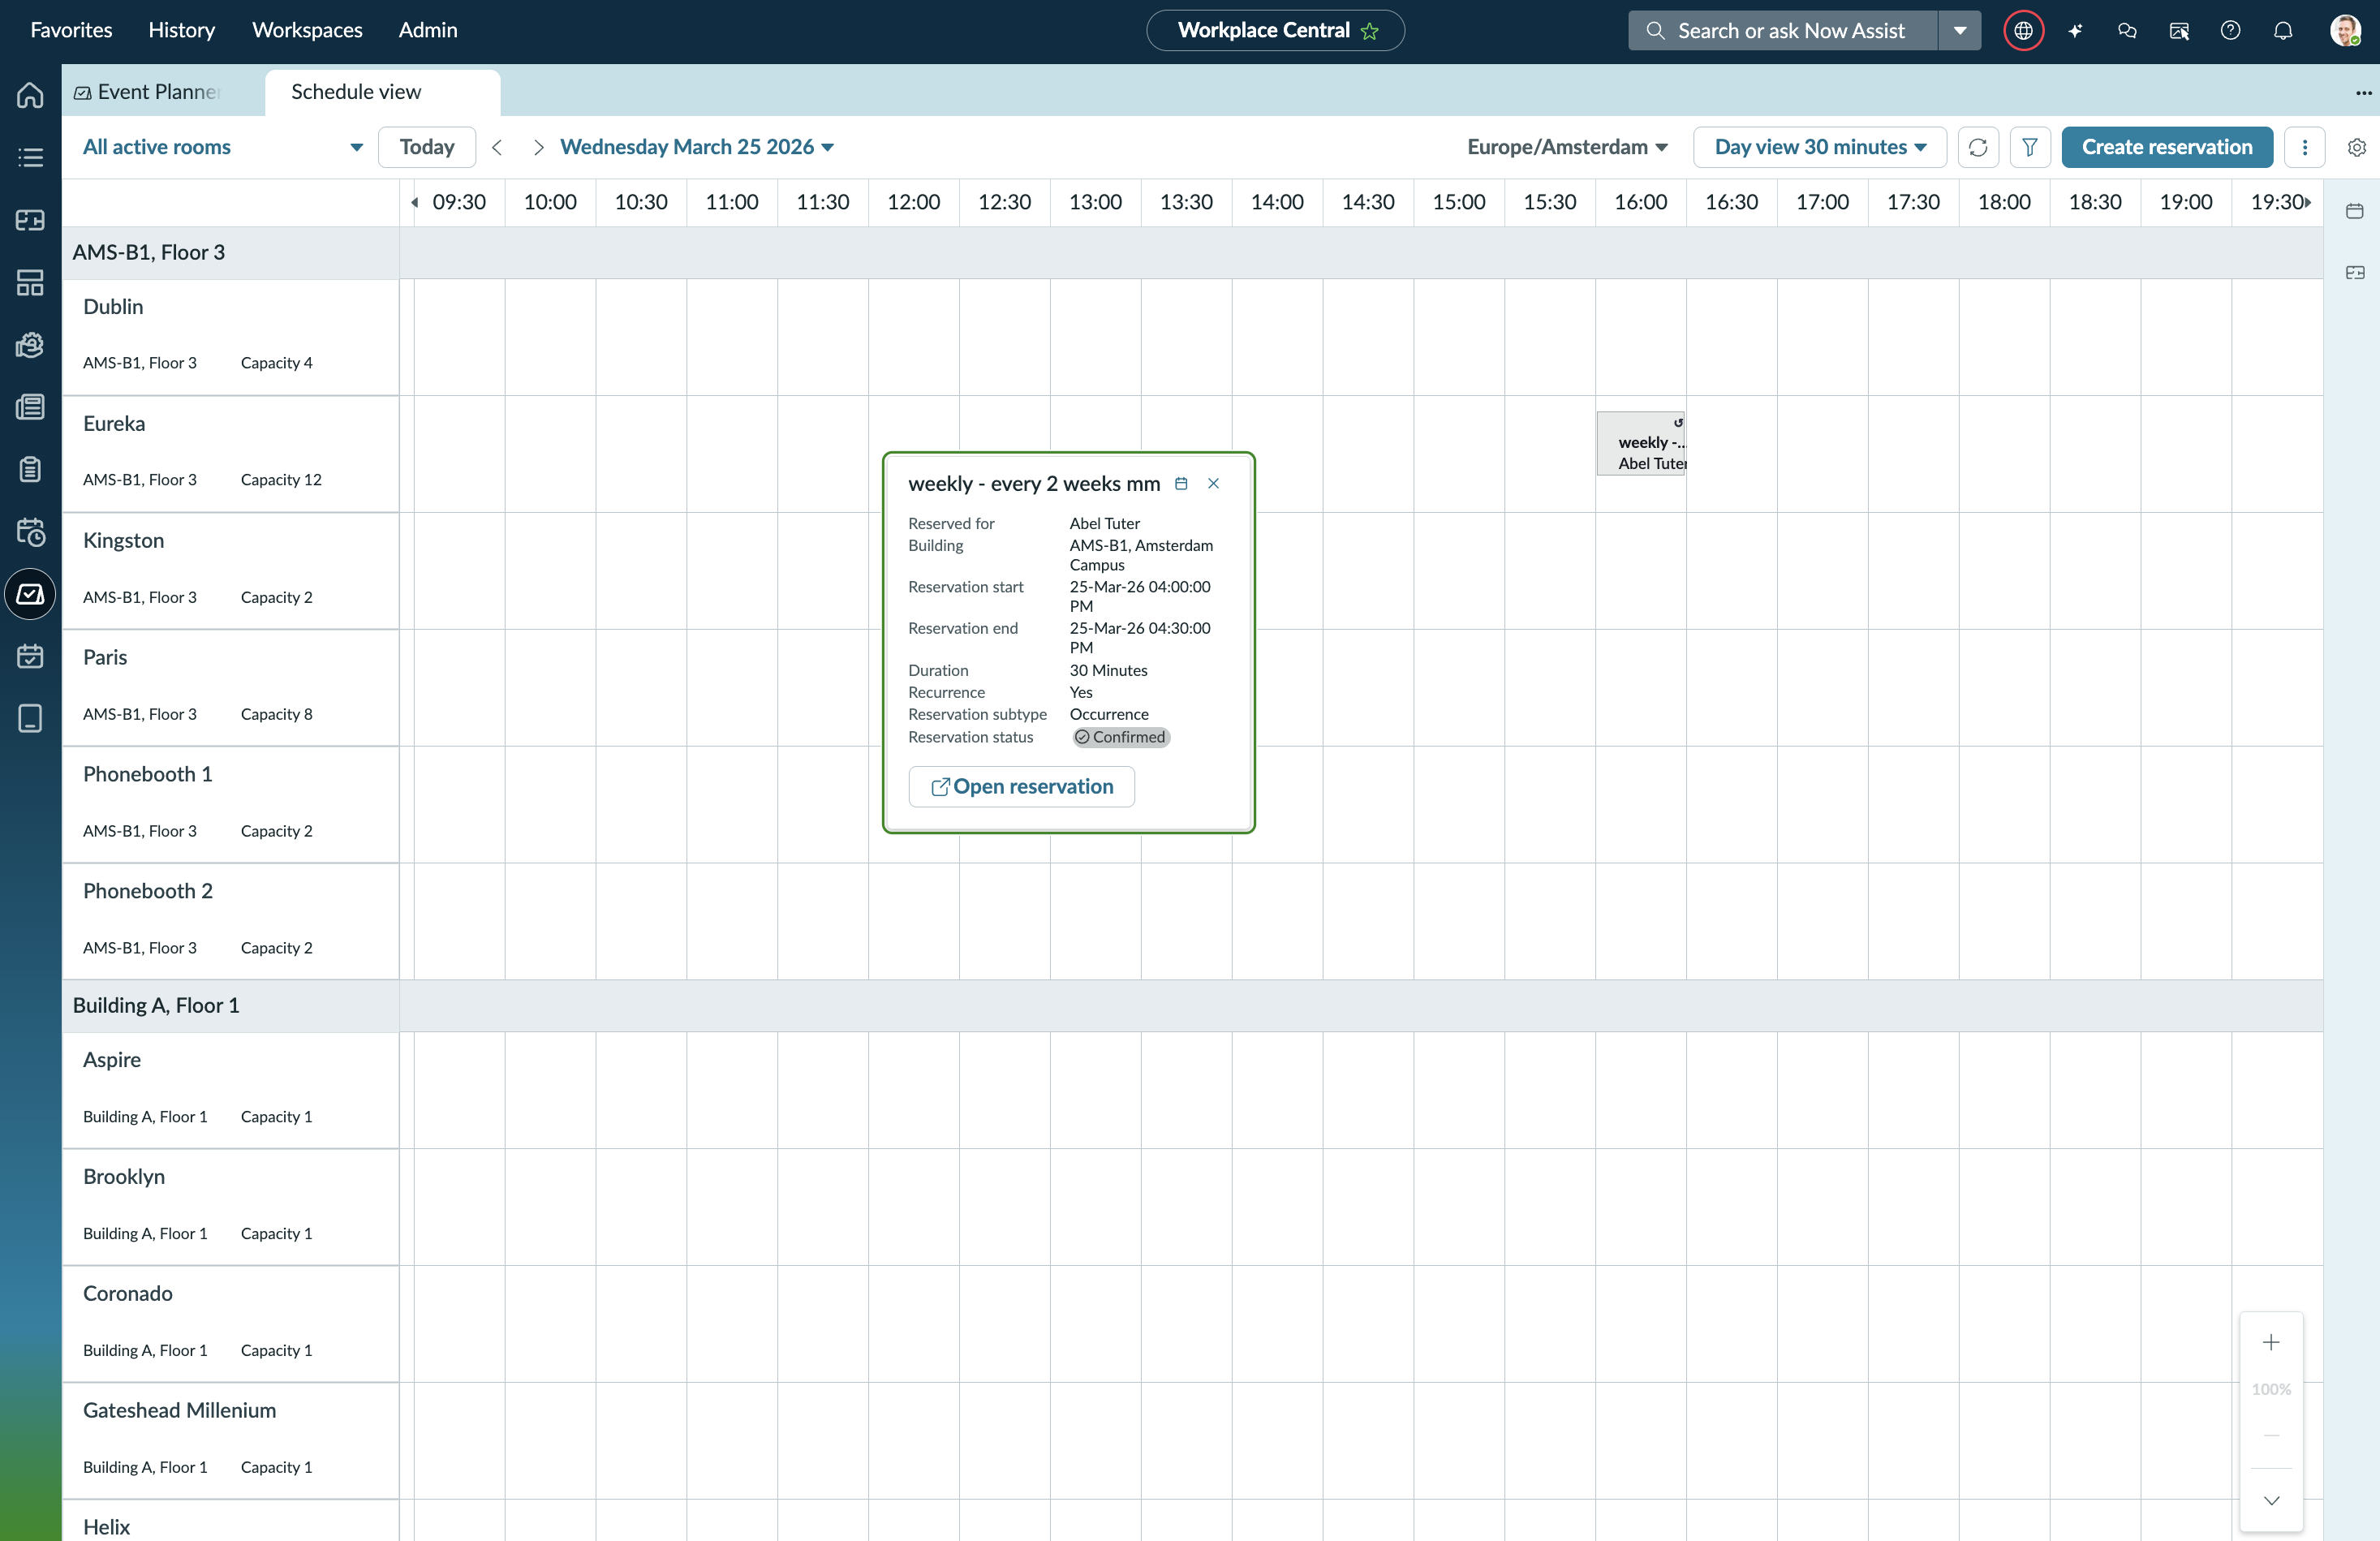Select the weekly reservation block in Eureka row
The height and width of the screenshot is (1541, 2380).
click(1641, 443)
